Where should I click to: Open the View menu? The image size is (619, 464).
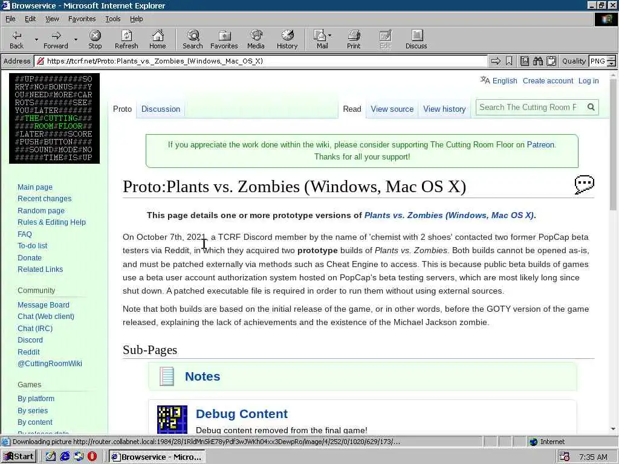(52, 19)
